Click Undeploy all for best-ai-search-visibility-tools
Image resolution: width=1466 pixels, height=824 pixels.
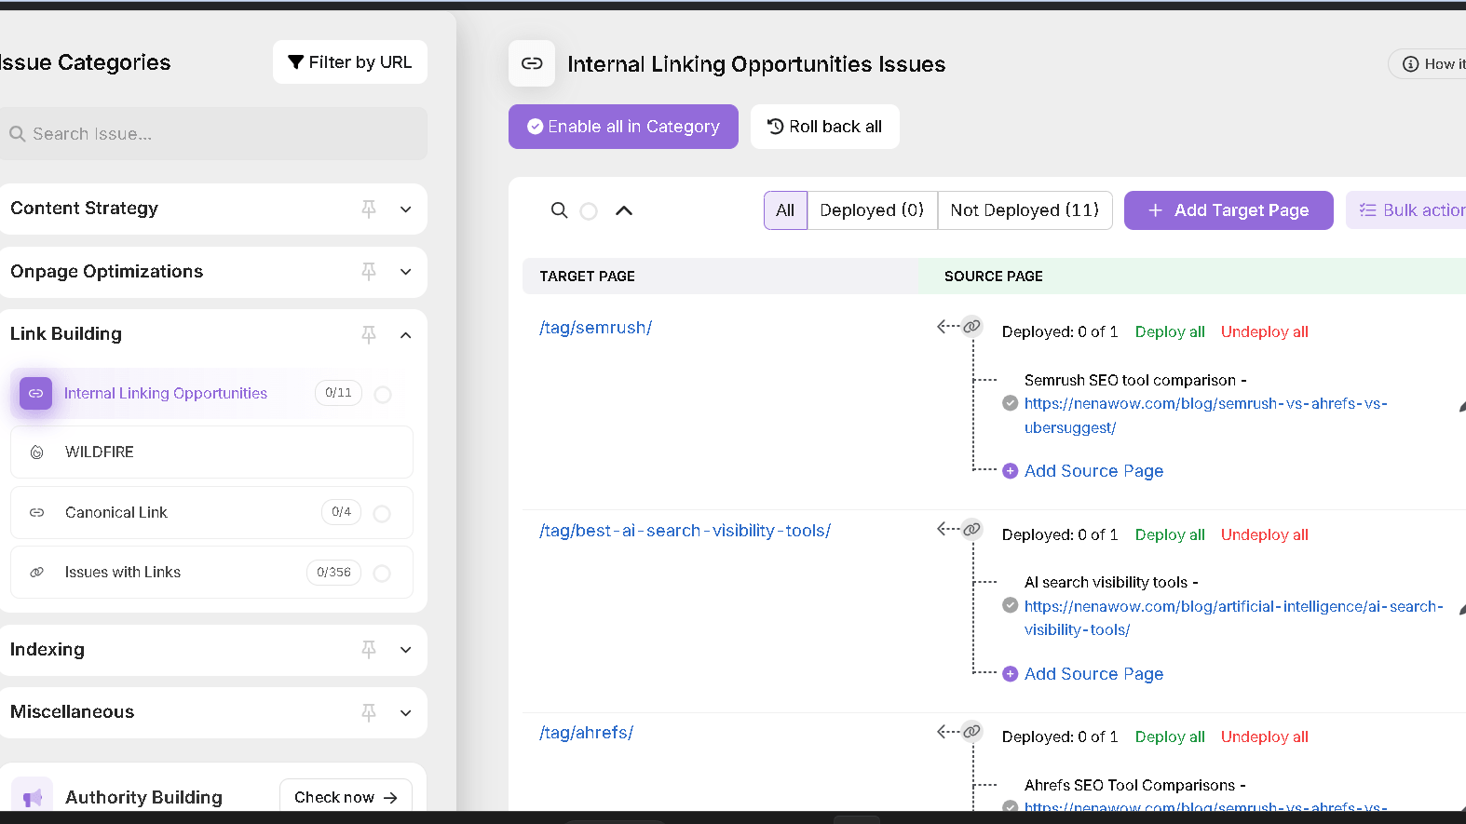tap(1265, 534)
